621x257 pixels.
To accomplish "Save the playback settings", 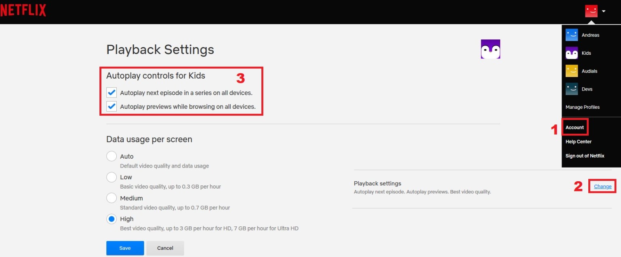I will [x=125, y=248].
